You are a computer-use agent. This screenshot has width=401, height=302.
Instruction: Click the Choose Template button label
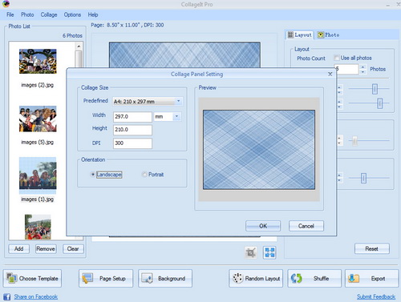click(x=38, y=279)
